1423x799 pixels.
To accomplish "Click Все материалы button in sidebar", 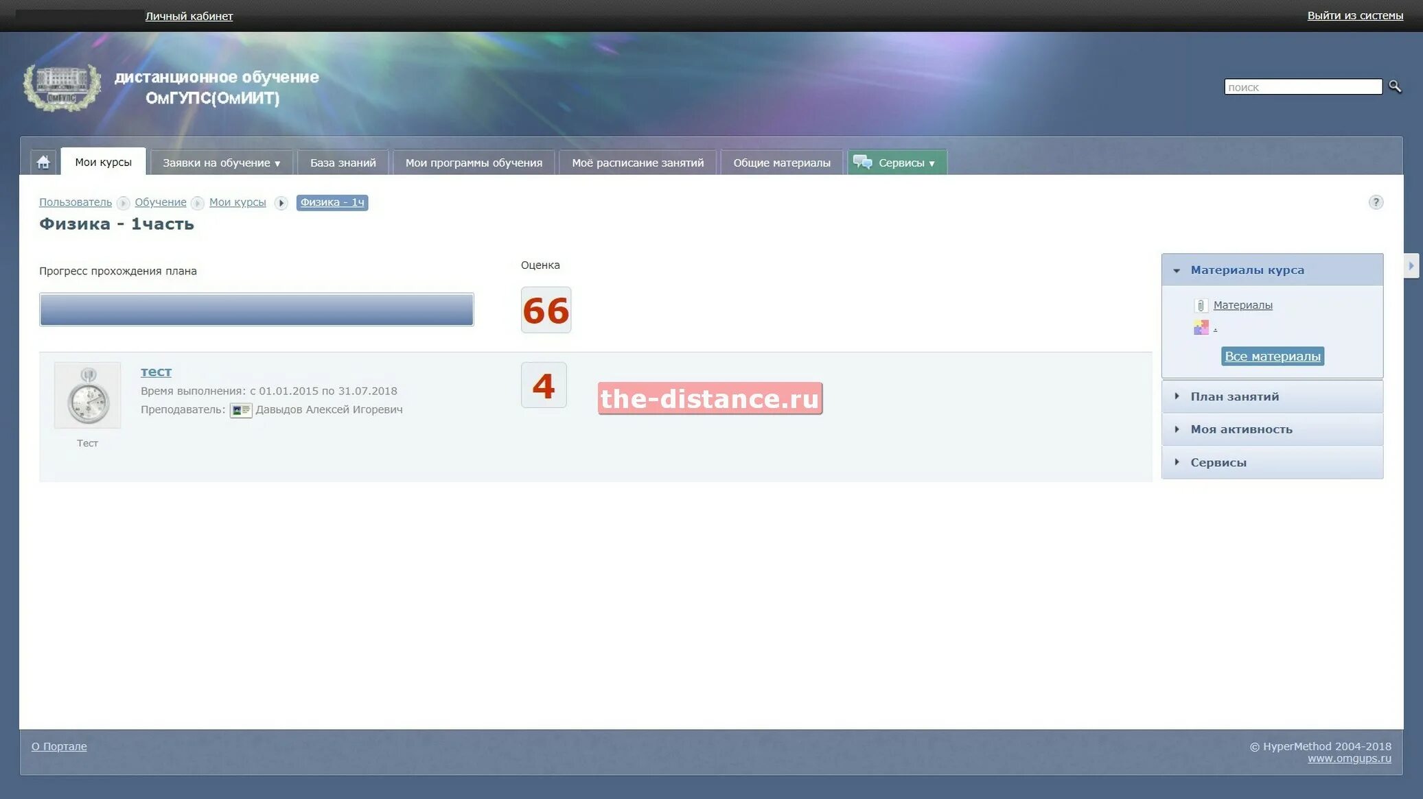I will click(1273, 355).
